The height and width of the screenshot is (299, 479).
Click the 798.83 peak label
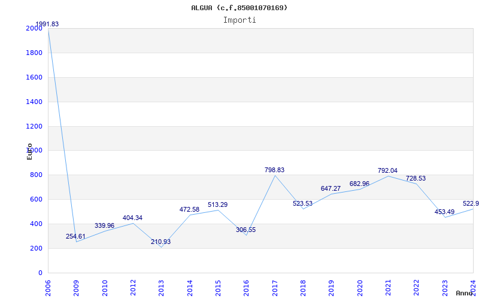(274, 170)
